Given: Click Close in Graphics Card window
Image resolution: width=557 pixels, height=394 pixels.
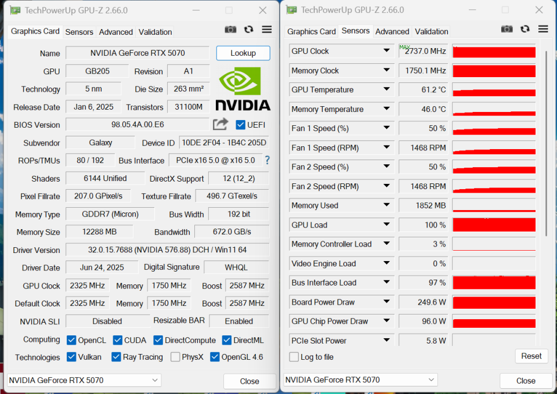Looking at the screenshot, I should [249, 381].
